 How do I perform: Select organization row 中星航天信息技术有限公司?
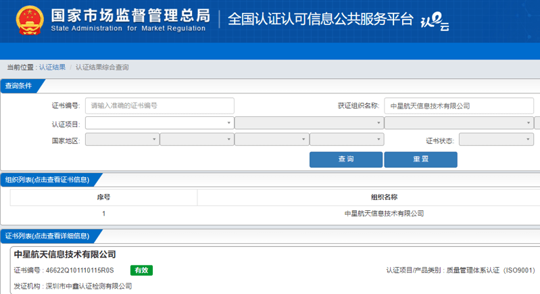(384, 214)
